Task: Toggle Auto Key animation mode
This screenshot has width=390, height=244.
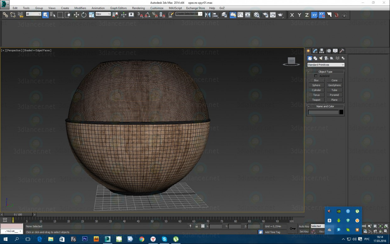Action: pyautogui.click(x=304, y=226)
